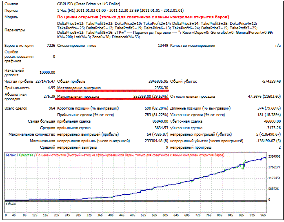The width and height of the screenshot is (284, 222).
Task: Click the largest profitable trade value 85840.00
Action: point(160,121)
